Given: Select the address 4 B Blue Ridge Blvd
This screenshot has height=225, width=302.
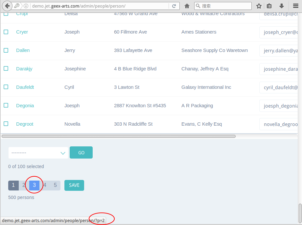Looking at the screenshot, I should click(135, 69).
